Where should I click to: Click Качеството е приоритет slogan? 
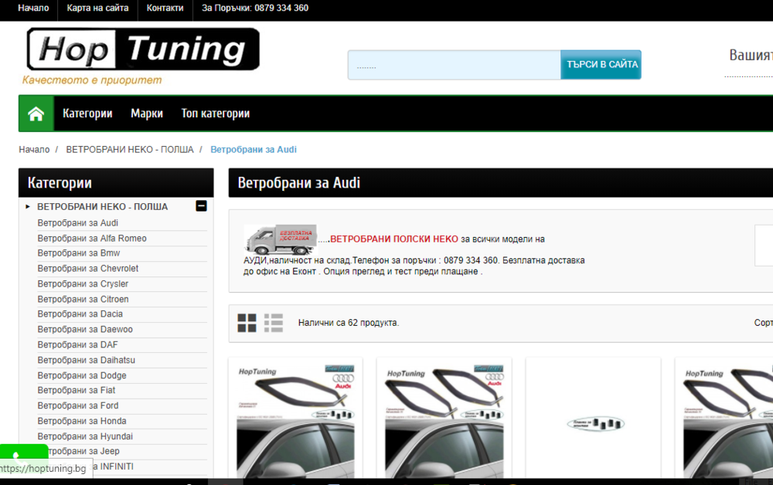click(x=92, y=80)
